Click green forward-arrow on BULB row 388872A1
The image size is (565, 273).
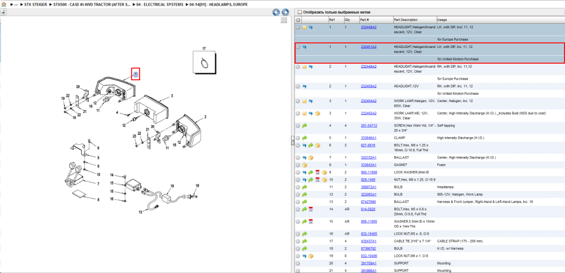click(x=305, y=187)
